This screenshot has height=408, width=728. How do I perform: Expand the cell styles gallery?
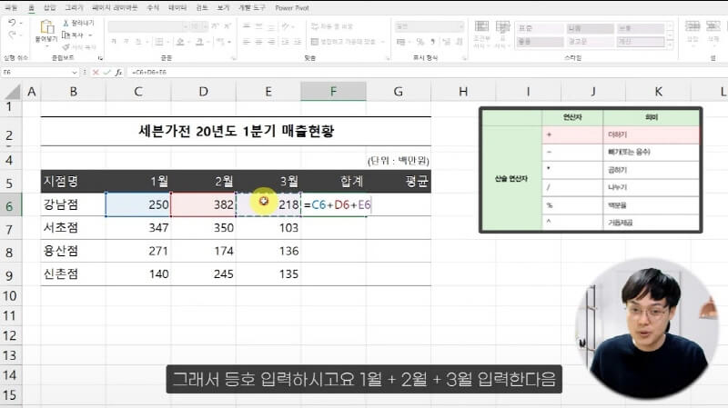coord(671,44)
